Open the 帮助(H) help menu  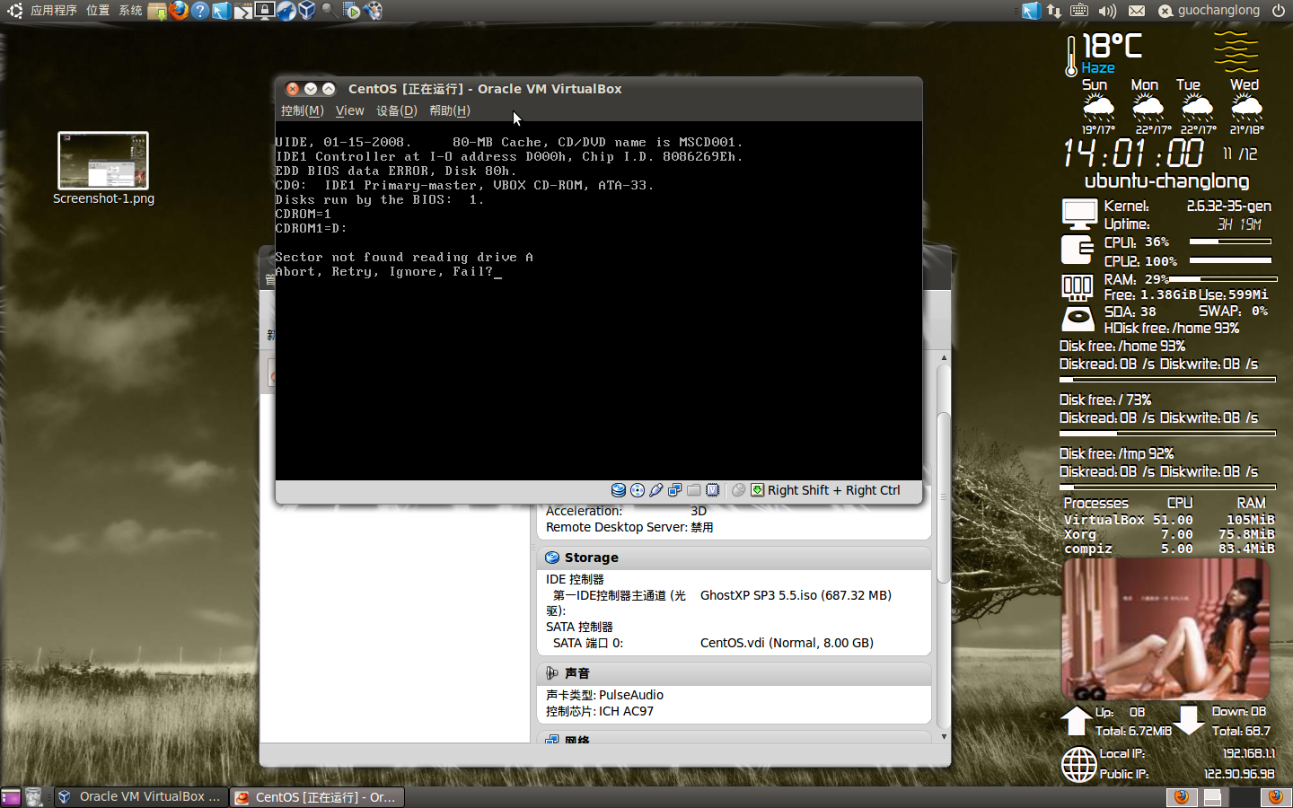click(x=449, y=110)
